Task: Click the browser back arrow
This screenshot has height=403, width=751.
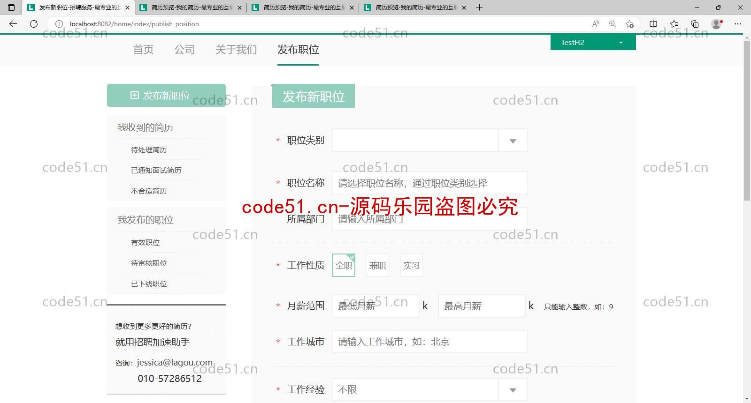Action: tap(13, 24)
